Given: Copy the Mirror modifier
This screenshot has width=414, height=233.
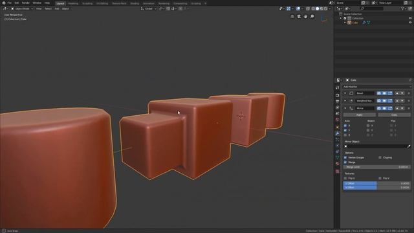Looking at the screenshot, I should 394,115.
